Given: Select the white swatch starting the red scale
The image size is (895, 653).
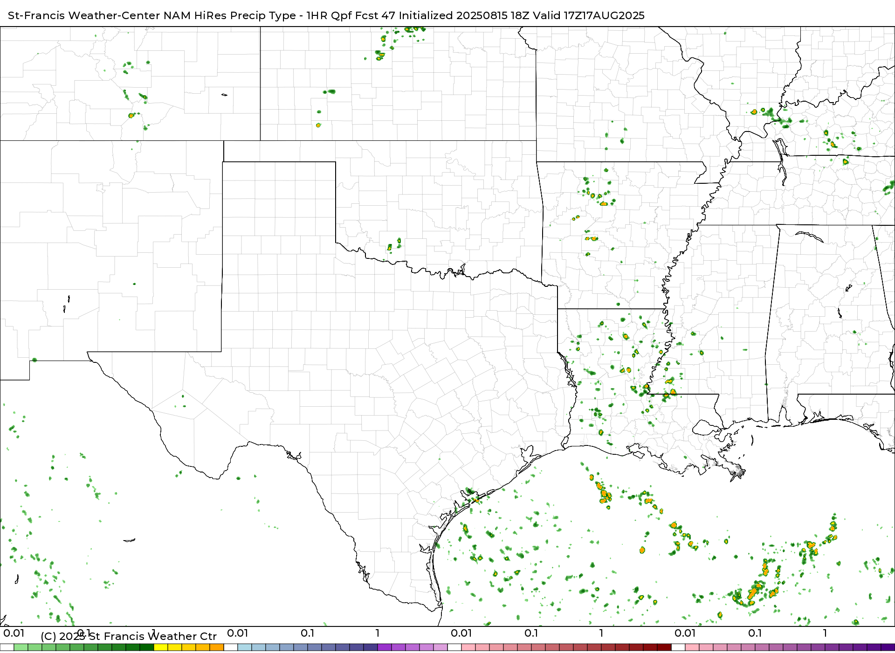Looking at the screenshot, I should [x=454, y=647].
